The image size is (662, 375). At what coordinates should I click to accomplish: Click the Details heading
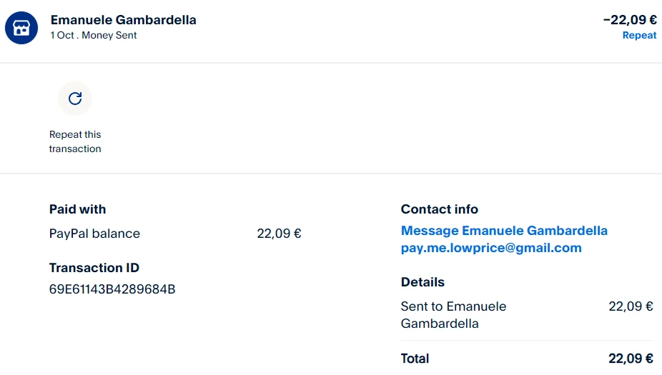click(x=423, y=282)
